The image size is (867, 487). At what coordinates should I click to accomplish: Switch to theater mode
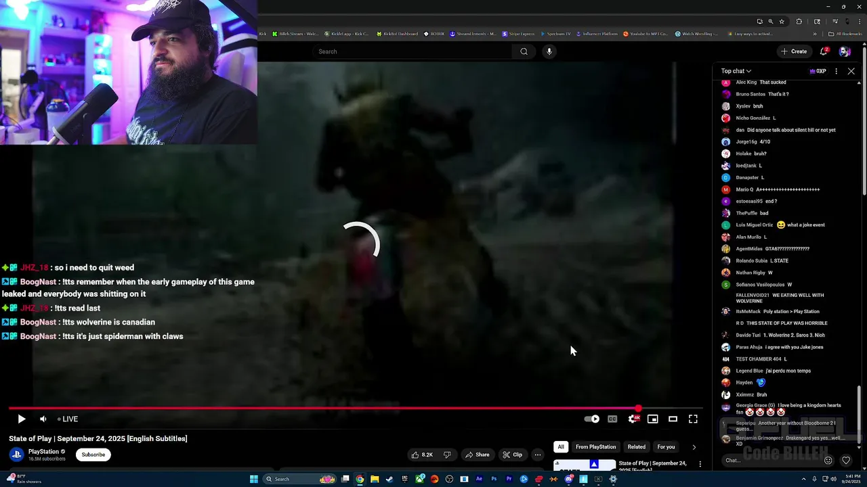tap(673, 419)
